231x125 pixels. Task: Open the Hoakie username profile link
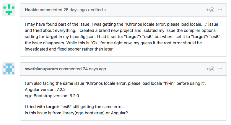(32, 10)
